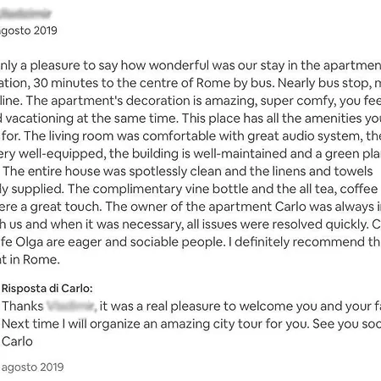
Task: Select the 'Risposta di Carlo:' heading
Action: click(47, 289)
